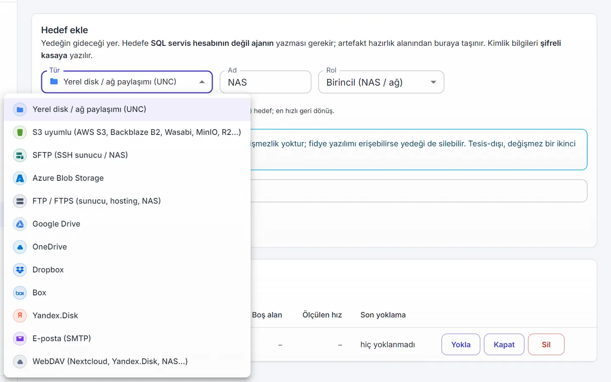The image size is (611, 382).
Task: Select Google Drive as target type
Action: (127, 224)
